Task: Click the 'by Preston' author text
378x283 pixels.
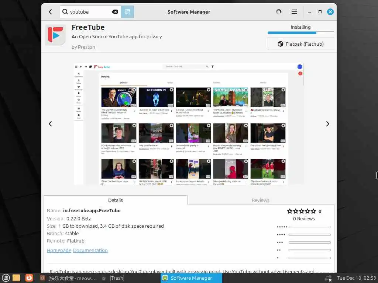Action: (83, 47)
